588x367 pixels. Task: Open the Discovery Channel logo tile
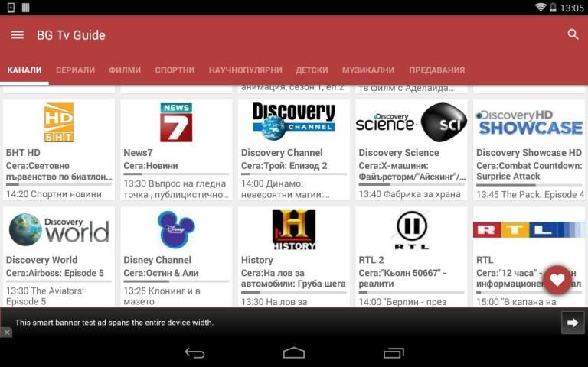point(294,122)
